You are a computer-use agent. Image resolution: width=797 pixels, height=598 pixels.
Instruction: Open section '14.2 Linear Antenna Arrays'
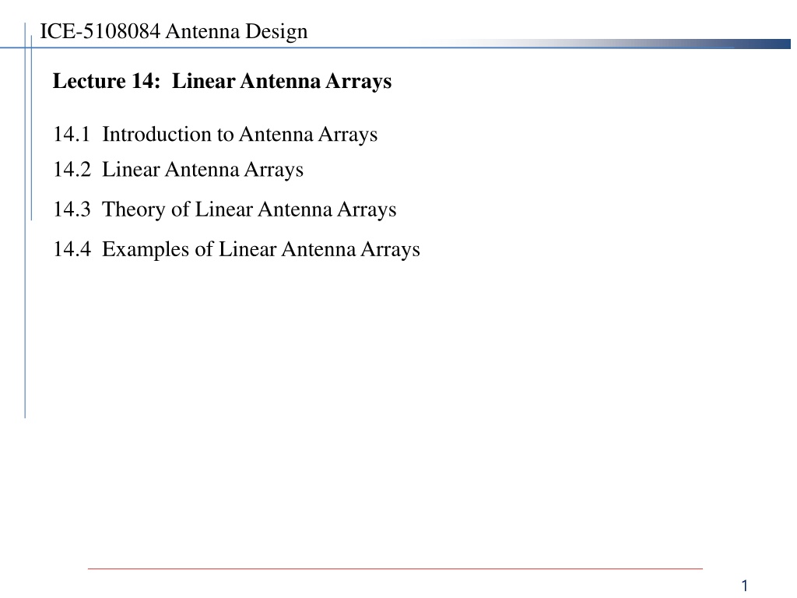click(x=178, y=171)
